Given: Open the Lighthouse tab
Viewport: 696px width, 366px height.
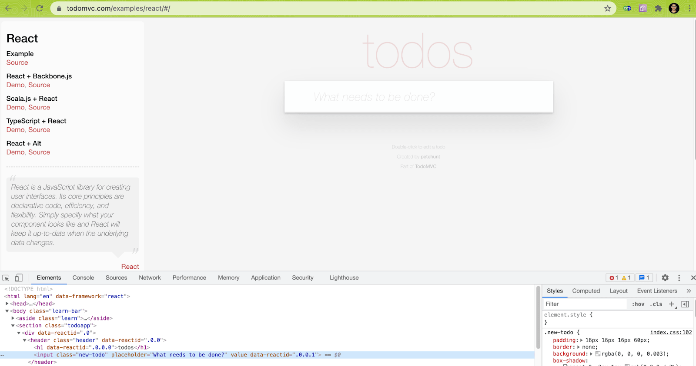Looking at the screenshot, I should 344,278.
